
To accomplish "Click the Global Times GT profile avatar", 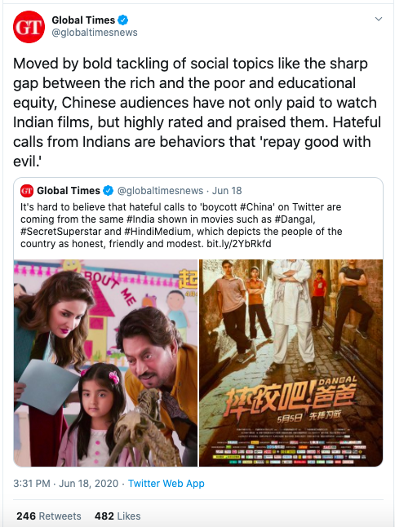I will click(29, 27).
